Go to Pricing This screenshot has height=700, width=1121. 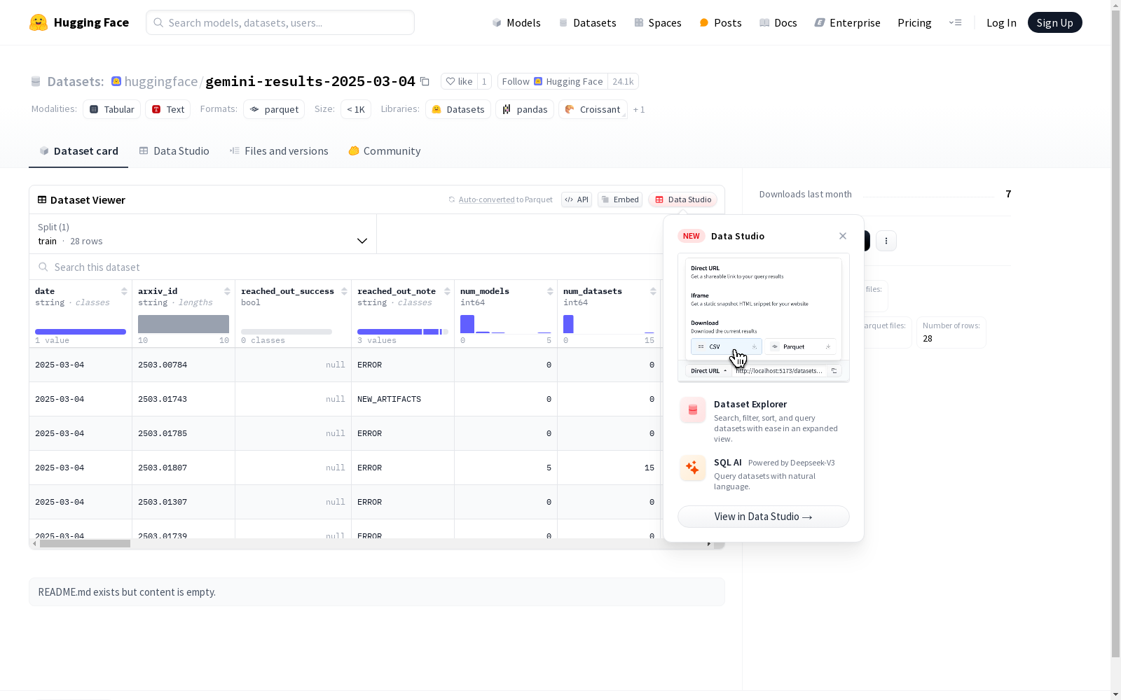(914, 22)
